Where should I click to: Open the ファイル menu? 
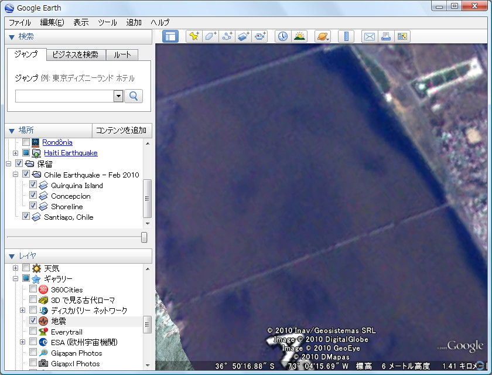20,23
